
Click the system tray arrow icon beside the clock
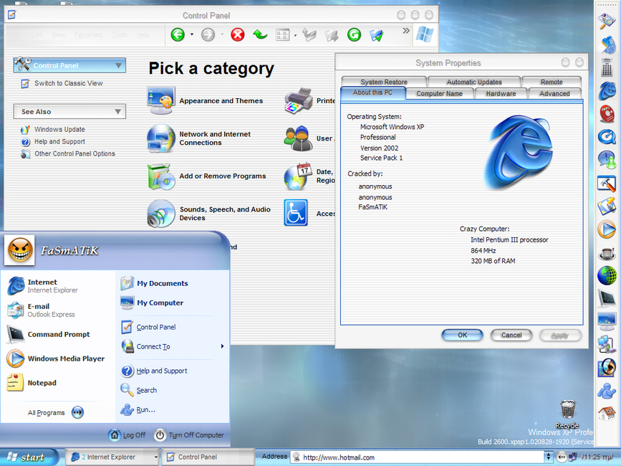[x=562, y=457]
